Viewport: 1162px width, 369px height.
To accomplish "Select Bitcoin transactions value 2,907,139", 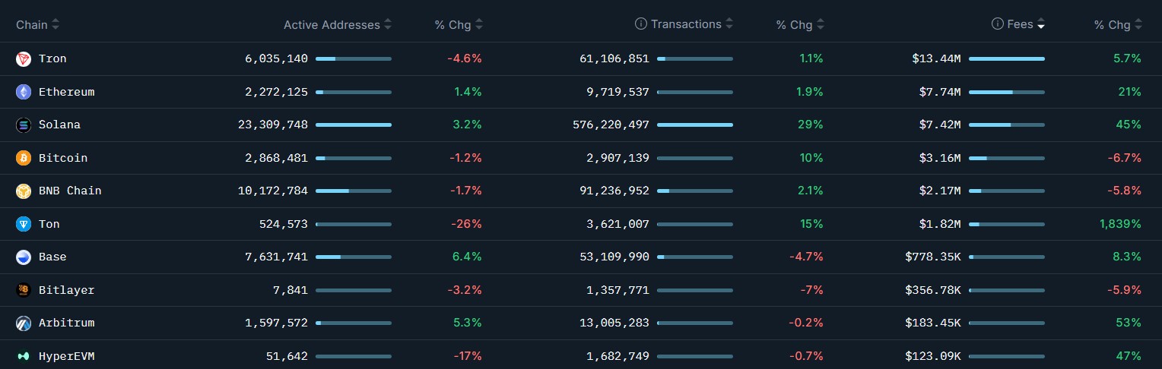I will click(618, 158).
